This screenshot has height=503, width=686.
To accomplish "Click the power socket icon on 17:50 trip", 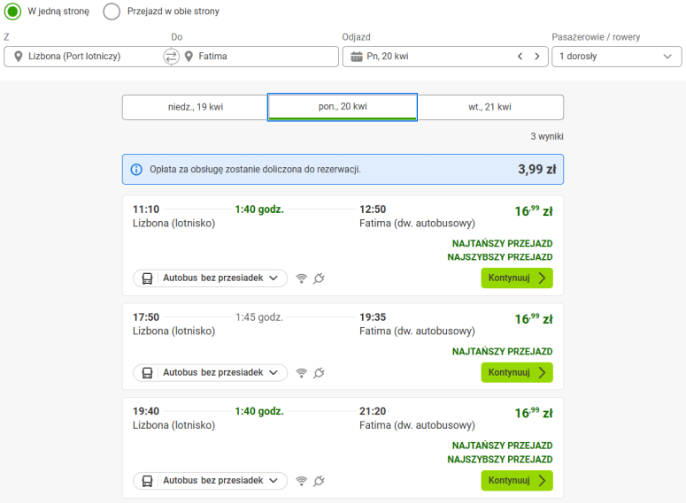I will (319, 373).
